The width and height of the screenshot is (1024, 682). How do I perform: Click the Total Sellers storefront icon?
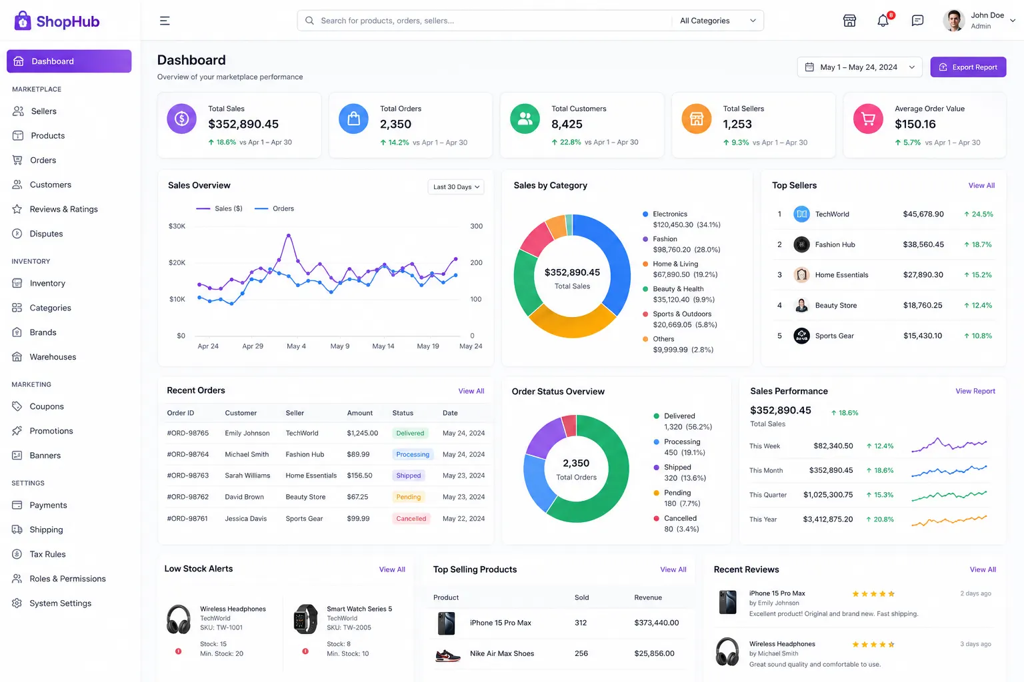point(697,119)
